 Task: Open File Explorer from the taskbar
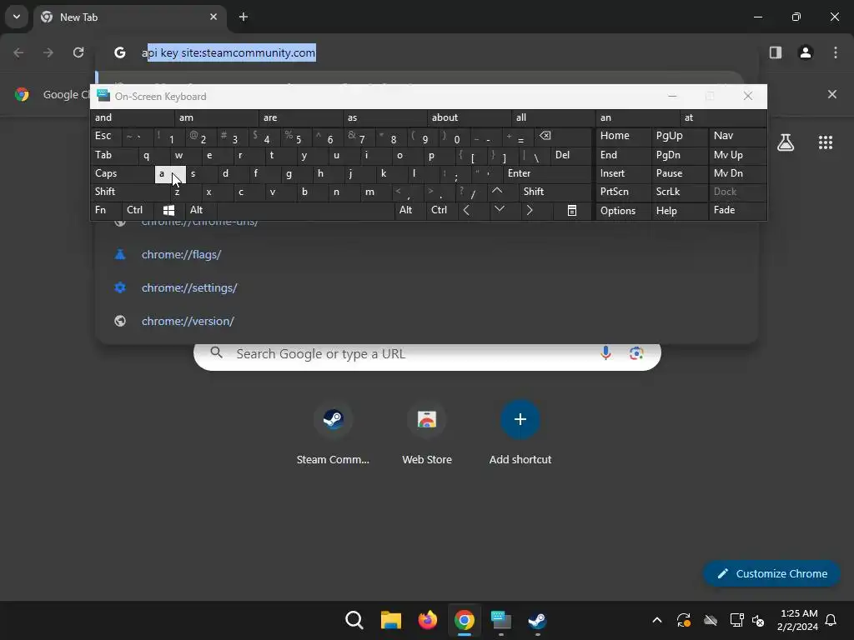point(390,620)
